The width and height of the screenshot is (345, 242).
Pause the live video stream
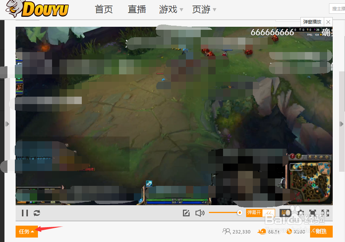pos(25,213)
